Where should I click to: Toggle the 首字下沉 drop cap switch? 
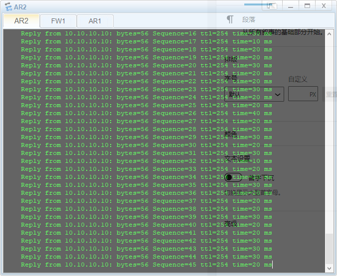[x=233, y=177]
